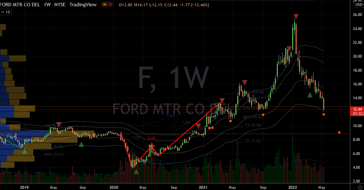Viewport: 364px width, 190px height.
Task: Click red down-triangle at red trendline's top end
Action: point(222,100)
